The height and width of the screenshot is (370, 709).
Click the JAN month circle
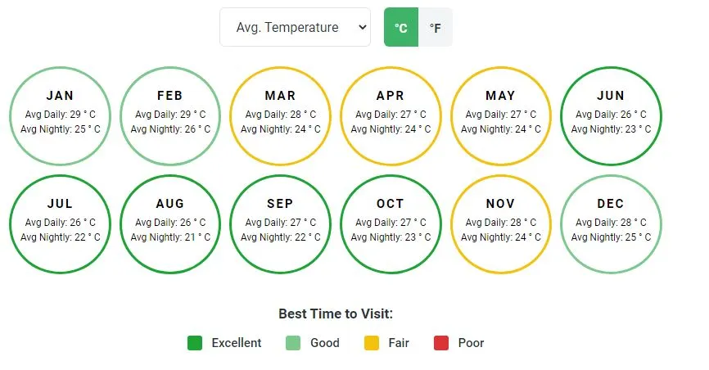coord(60,116)
